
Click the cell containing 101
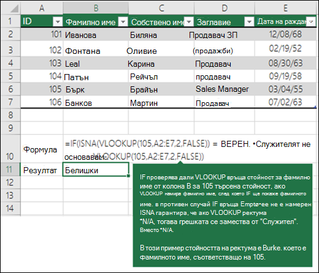pos(42,34)
